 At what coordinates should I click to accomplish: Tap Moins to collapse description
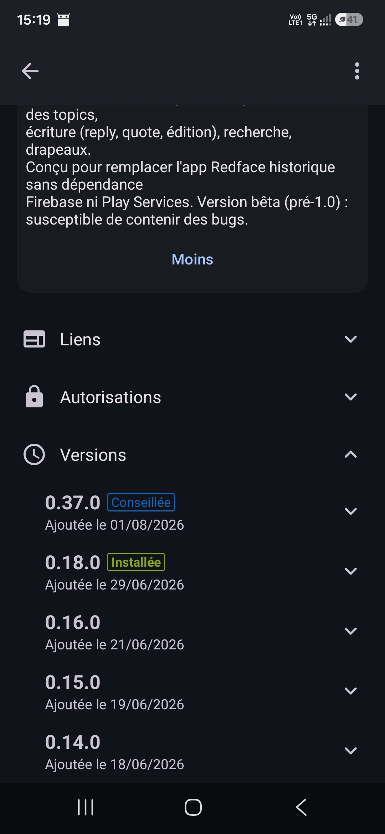point(192,259)
